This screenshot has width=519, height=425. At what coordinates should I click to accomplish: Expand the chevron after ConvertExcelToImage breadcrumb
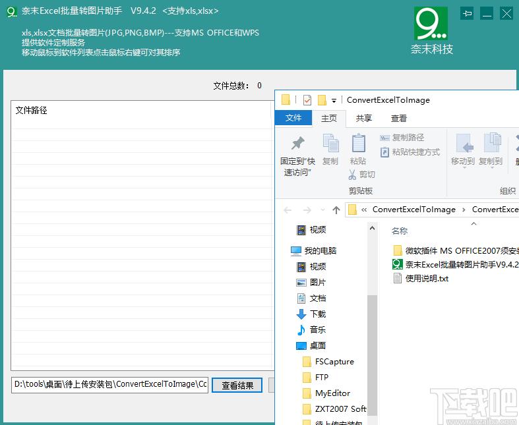464,210
